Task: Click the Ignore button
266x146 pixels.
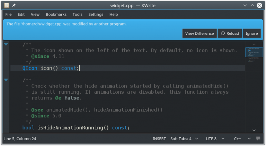Action: pyautogui.click(x=251, y=33)
